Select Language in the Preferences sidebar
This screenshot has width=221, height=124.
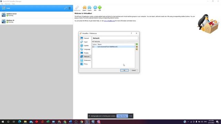tap(85, 49)
